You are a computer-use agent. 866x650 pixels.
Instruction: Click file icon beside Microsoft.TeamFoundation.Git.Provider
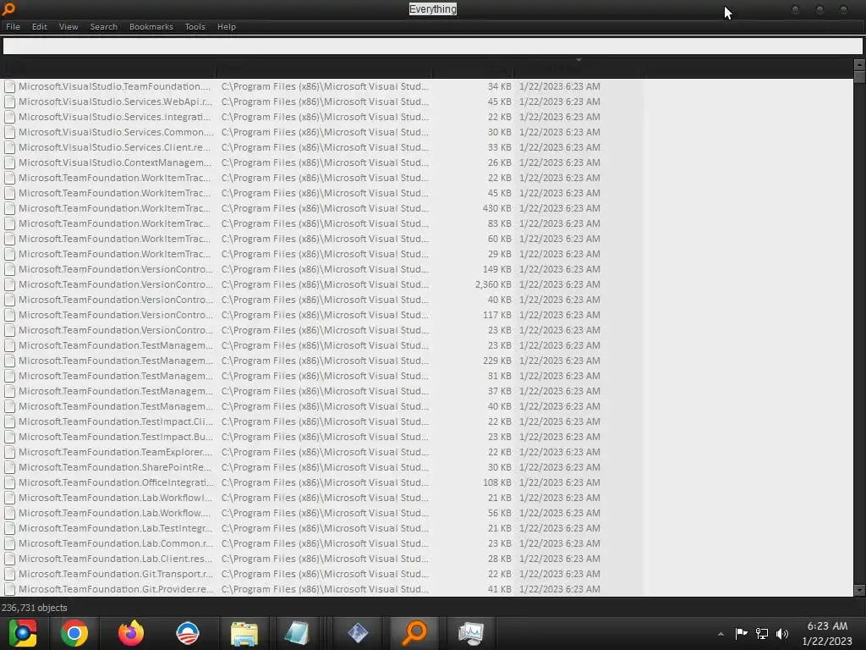click(9, 589)
